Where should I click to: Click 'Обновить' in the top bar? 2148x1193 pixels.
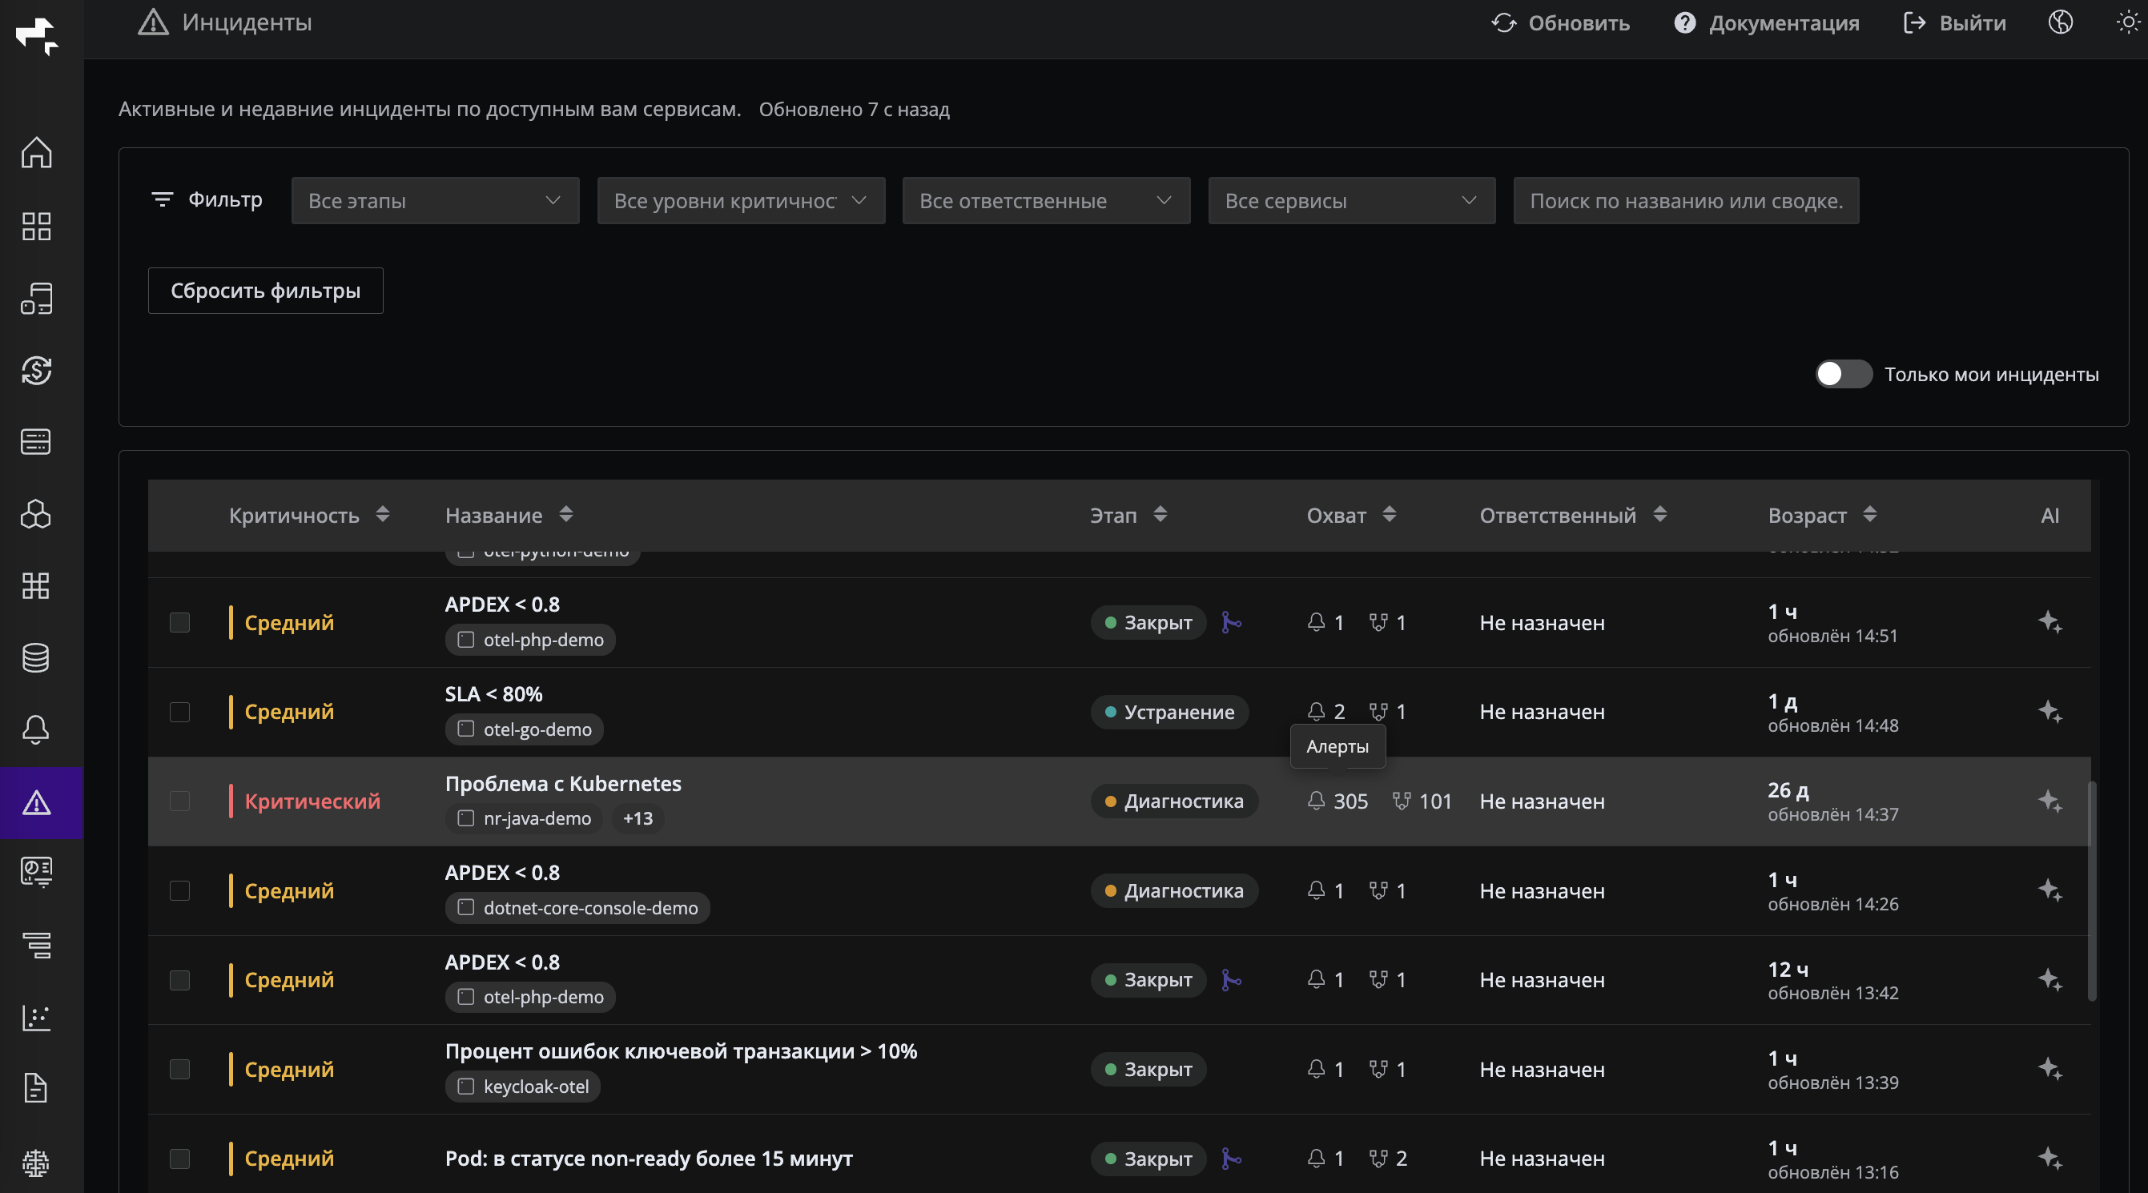[x=1560, y=23]
